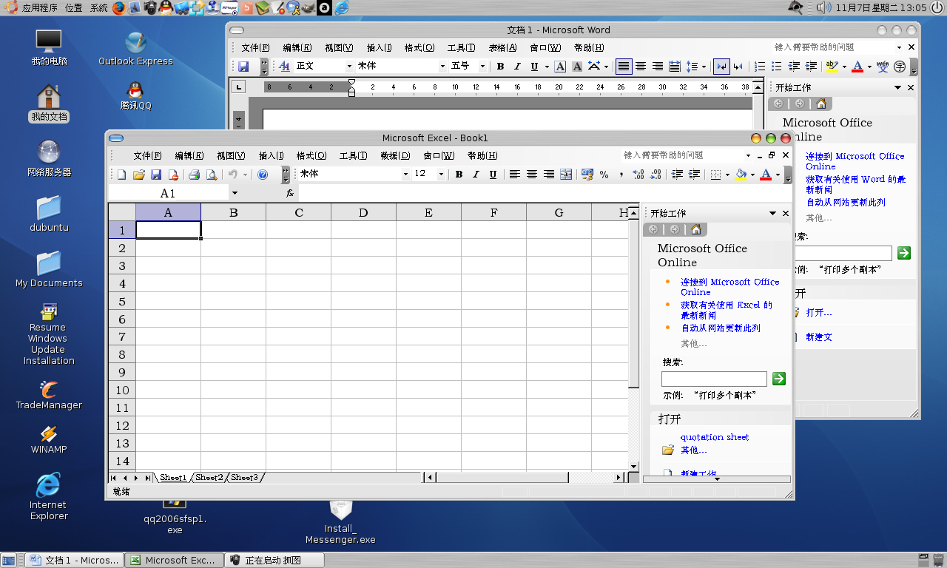Toggle Align Left in Excel toolbar

point(513,175)
